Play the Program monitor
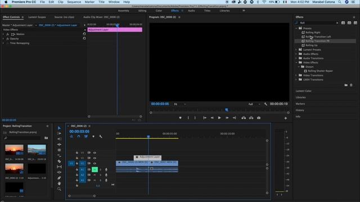 (219, 118)
